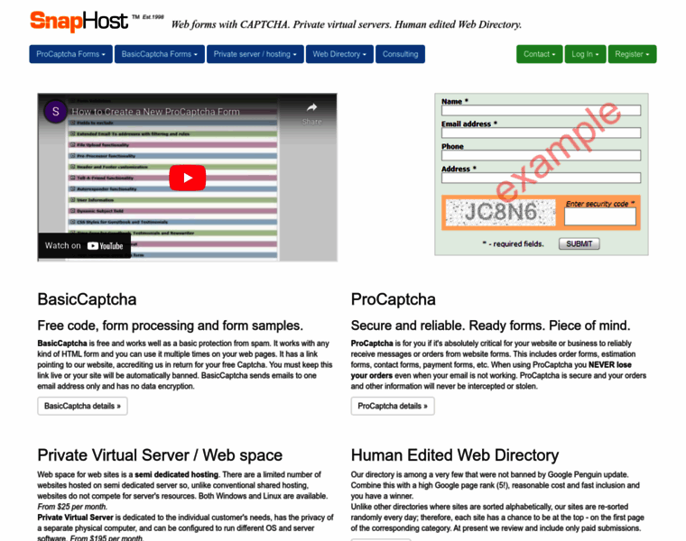Click the ProCaptcha heading
The width and height of the screenshot is (686, 541).
click(x=394, y=299)
